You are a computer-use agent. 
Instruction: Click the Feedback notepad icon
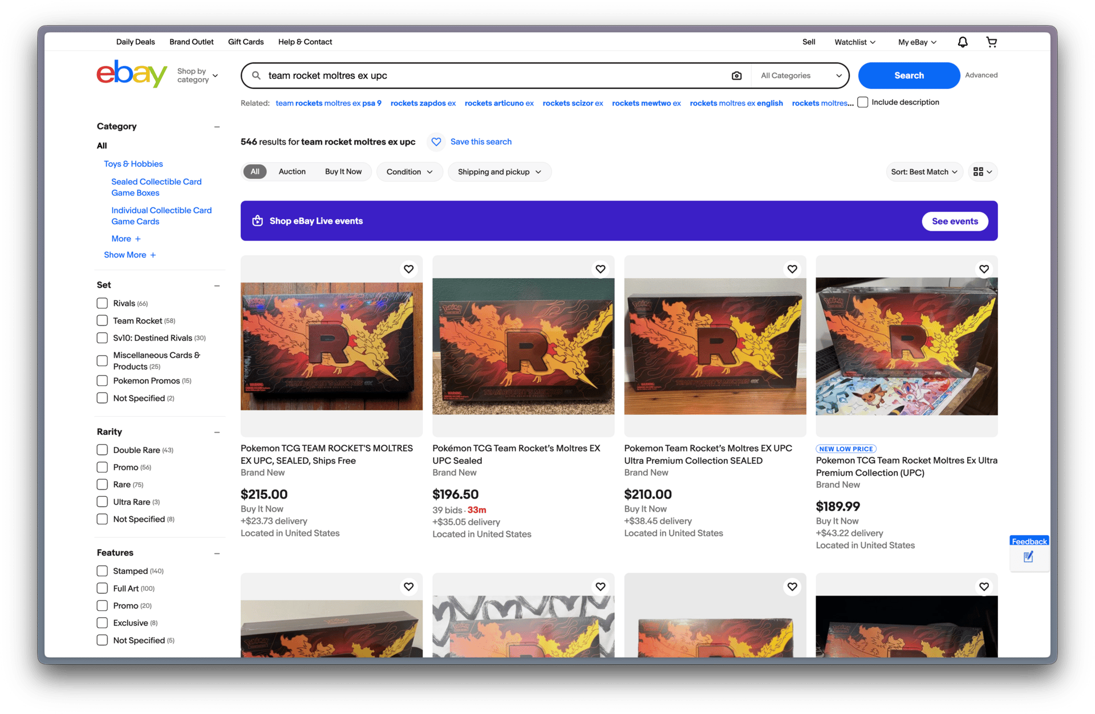(x=1028, y=557)
